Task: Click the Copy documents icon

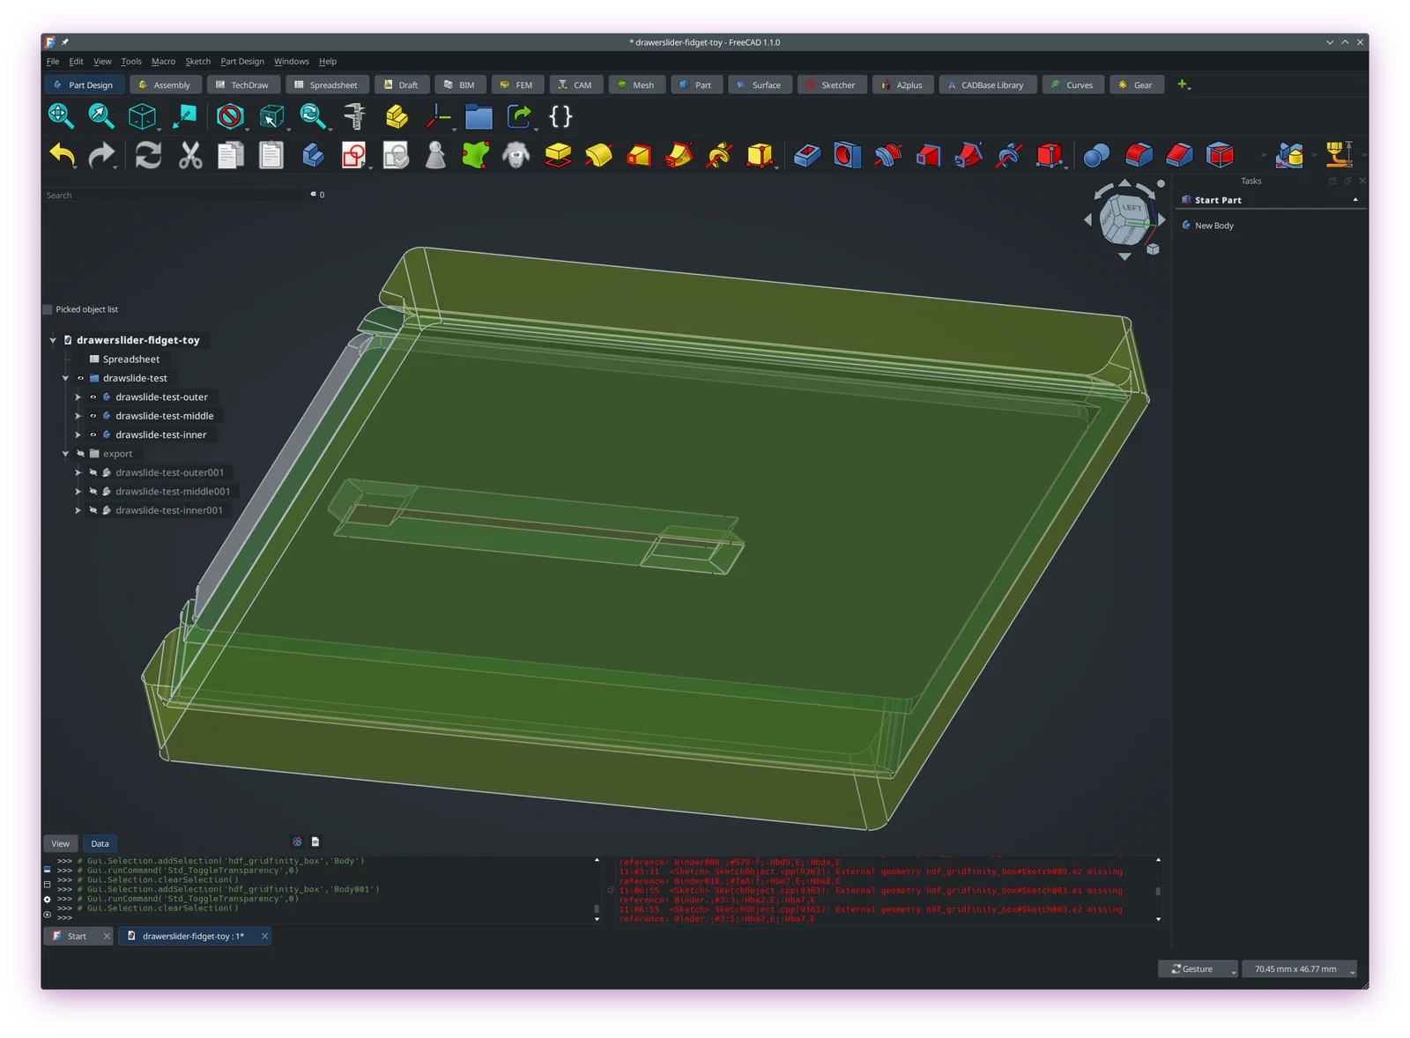Action: click(231, 156)
